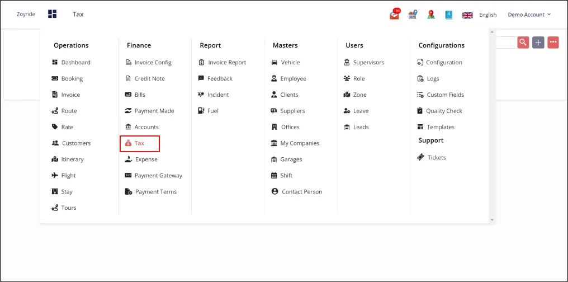Click the Rate tag icon
Viewport: 568px width, 282px height.
(55, 127)
